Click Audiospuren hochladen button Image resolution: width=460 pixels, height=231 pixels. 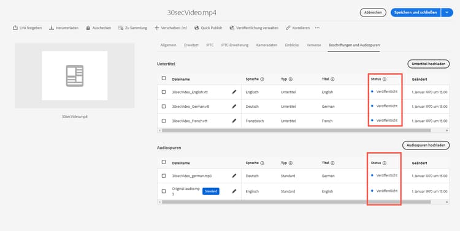click(x=426, y=145)
